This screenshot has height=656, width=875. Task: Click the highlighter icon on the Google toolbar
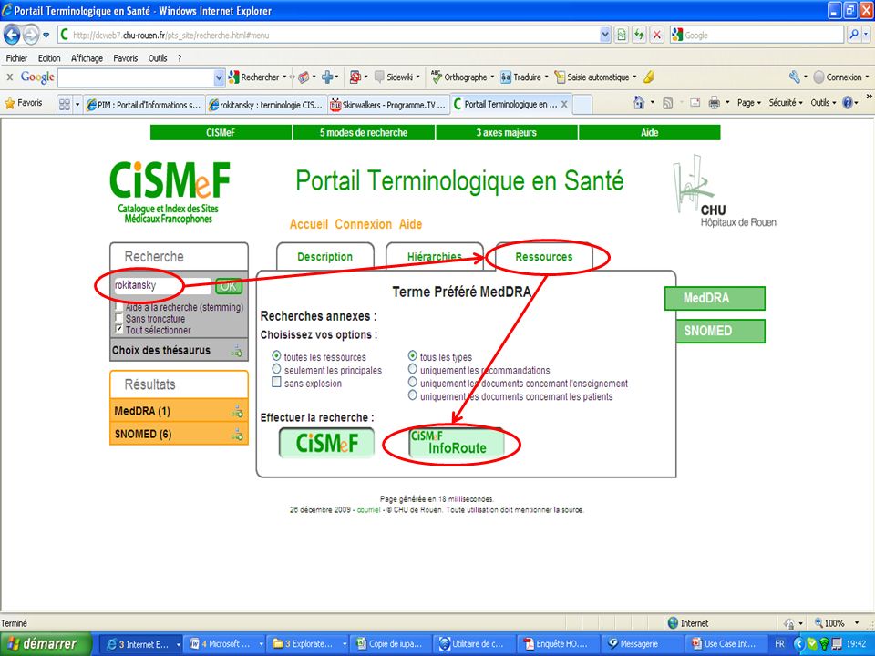648,77
